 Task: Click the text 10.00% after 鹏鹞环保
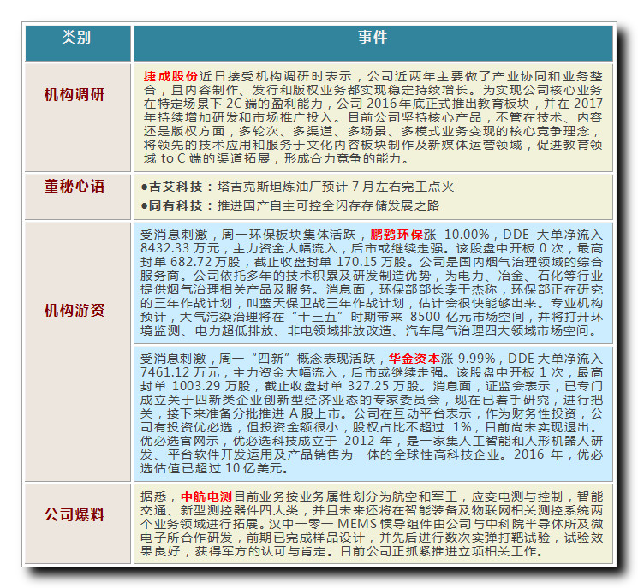coord(467,235)
